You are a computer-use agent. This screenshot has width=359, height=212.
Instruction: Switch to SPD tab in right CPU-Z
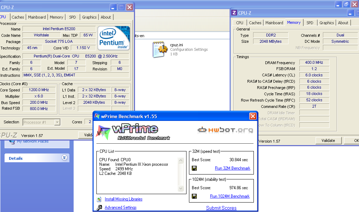pos(310,23)
